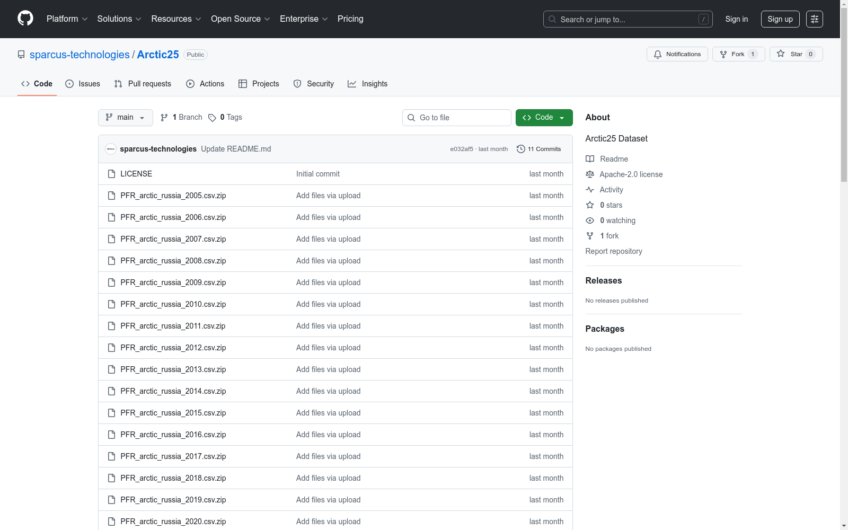Image resolution: width=848 pixels, height=530 pixels.
Task: Open the Initial commit message for LICENSE
Action: pyautogui.click(x=318, y=174)
